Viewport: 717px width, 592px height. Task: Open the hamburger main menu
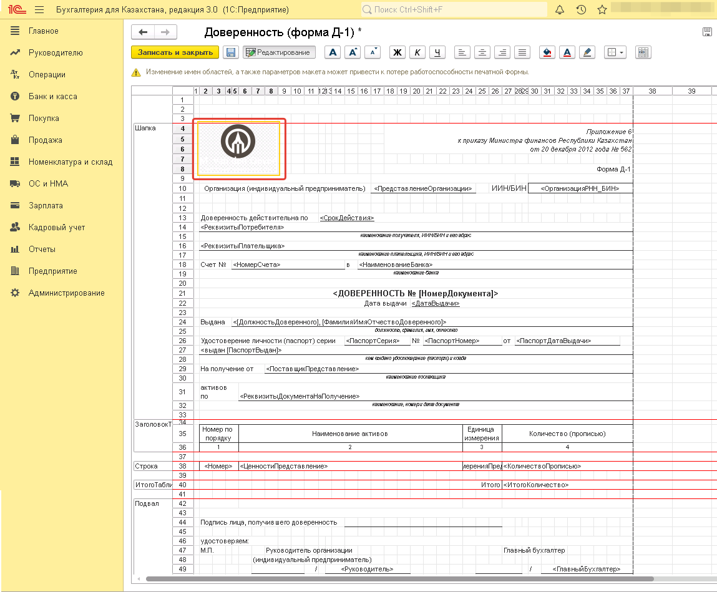coord(39,9)
